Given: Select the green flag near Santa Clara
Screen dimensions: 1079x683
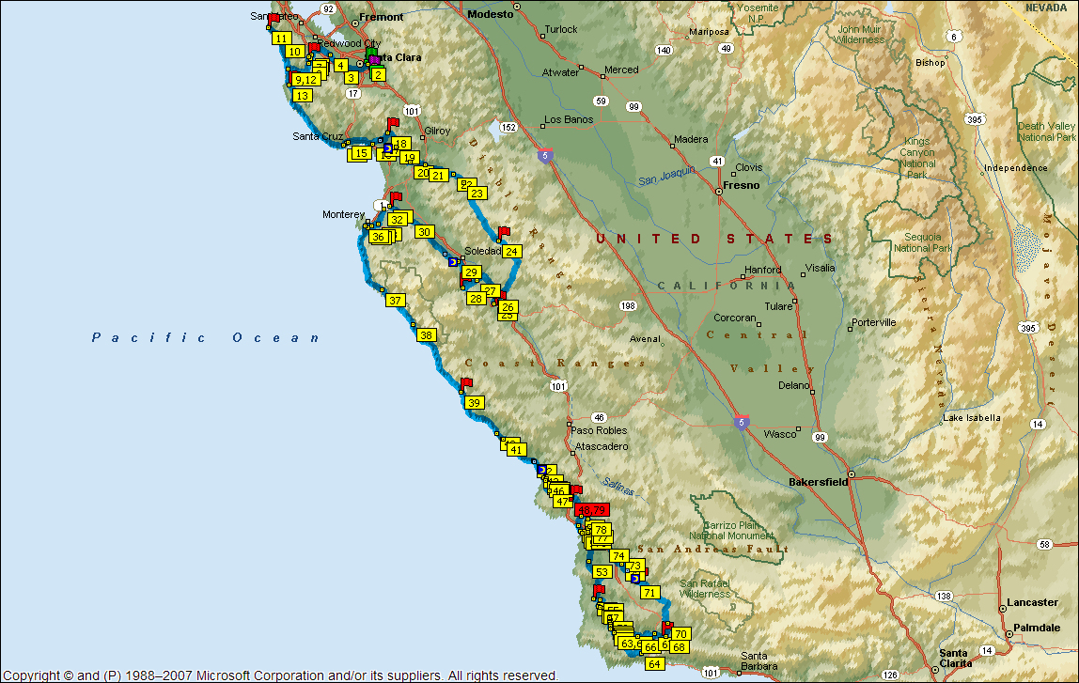Looking at the screenshot, I should [372, 54].
